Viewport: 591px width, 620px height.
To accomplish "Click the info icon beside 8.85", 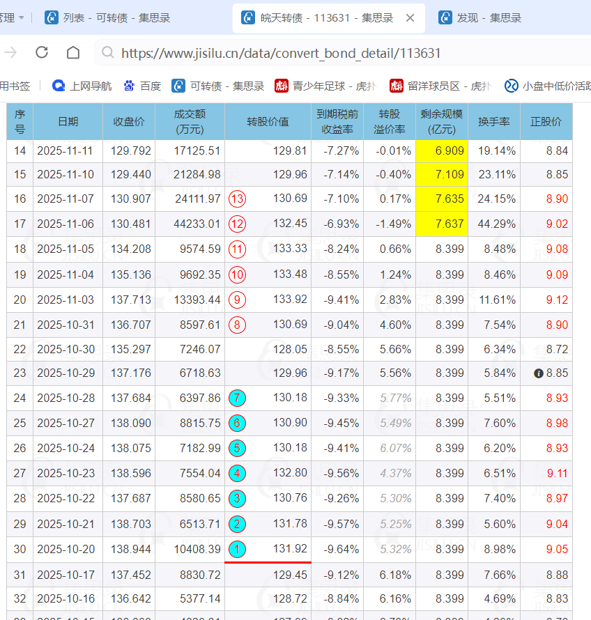I will point(538,373).
